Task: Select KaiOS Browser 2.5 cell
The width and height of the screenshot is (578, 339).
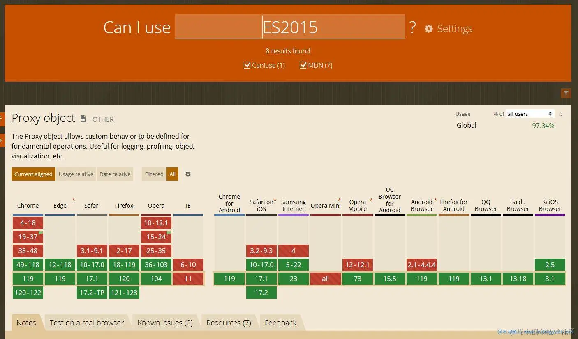Action: (x=550, y=265)
